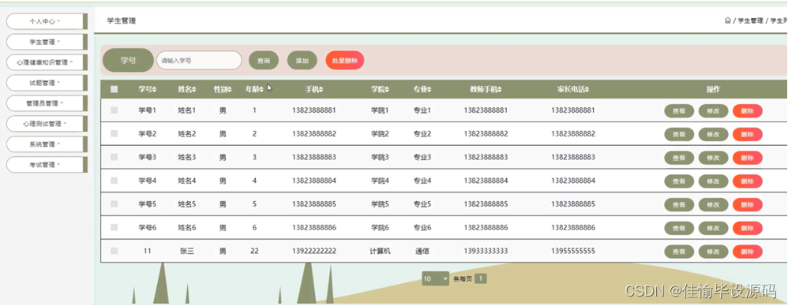
Task: Click 通信 major cell
Action: 422,251
